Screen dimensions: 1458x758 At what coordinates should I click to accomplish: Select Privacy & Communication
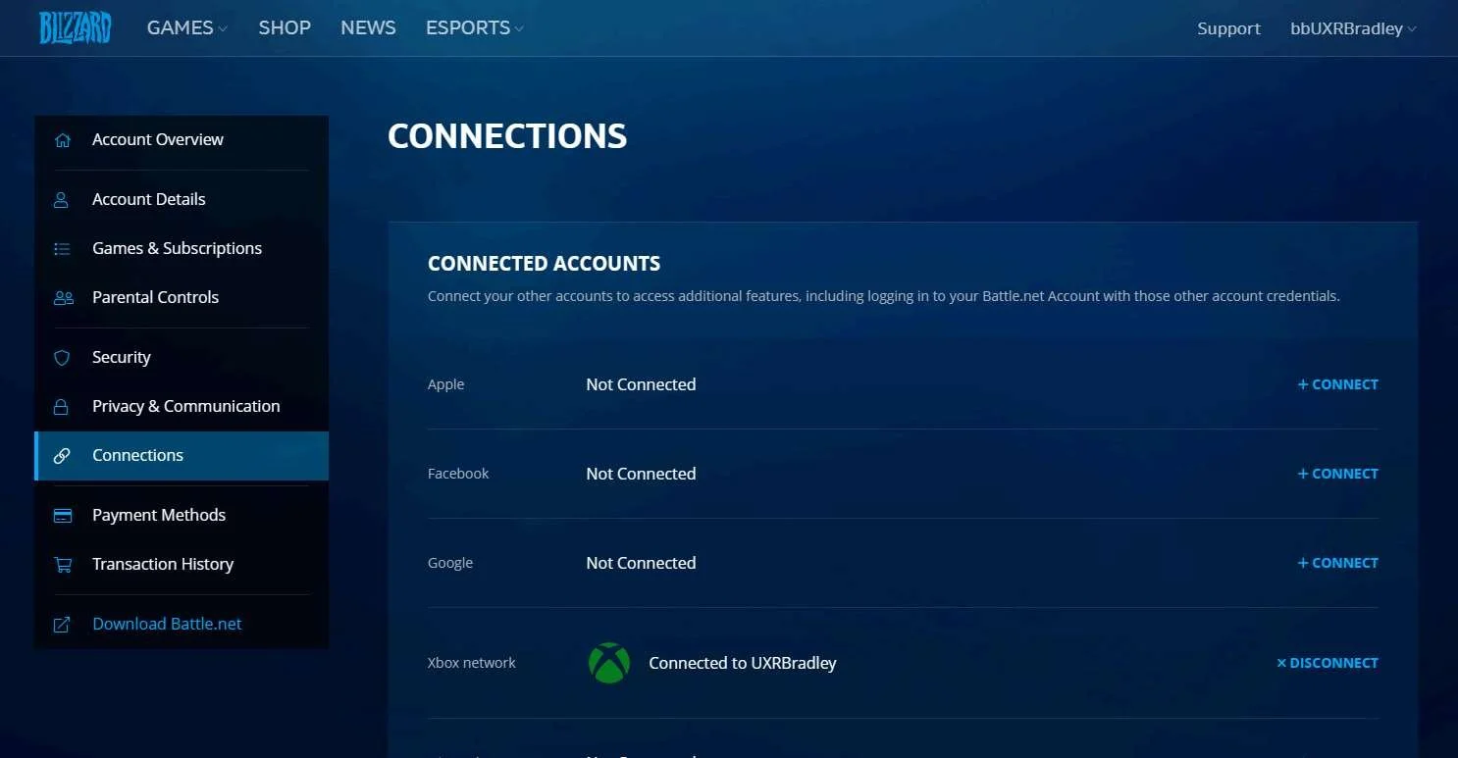tap(182, 406)
